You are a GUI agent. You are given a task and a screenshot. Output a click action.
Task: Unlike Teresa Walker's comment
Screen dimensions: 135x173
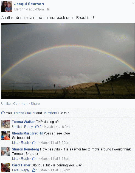pyautogui.click(x=17, y=127)
